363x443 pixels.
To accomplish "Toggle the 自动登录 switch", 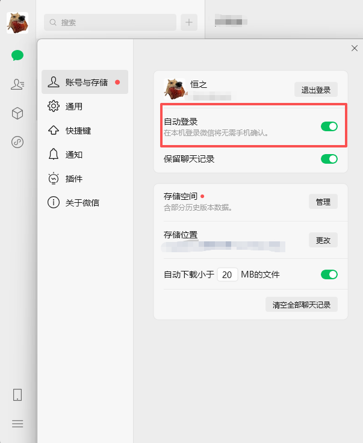I will coord(329,126).
